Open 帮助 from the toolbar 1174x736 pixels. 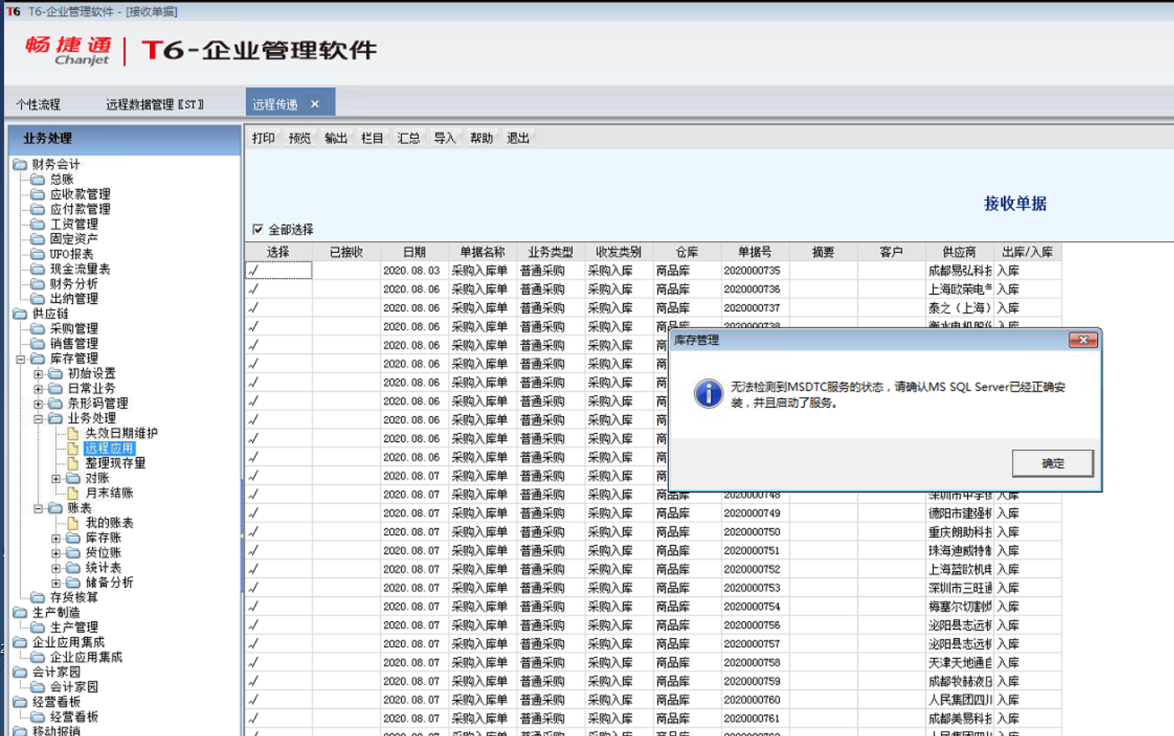(481, 138)
